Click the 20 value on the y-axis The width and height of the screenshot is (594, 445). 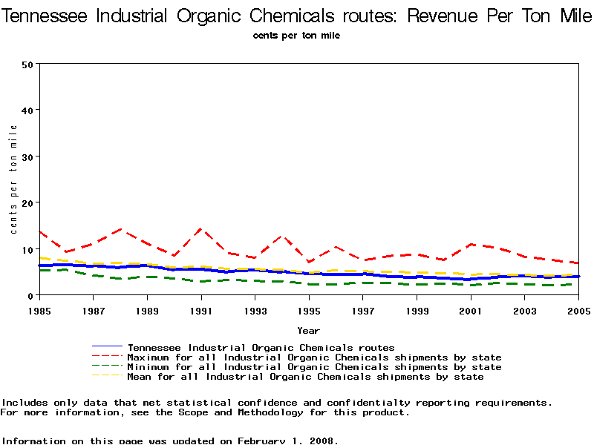[27, 202]
